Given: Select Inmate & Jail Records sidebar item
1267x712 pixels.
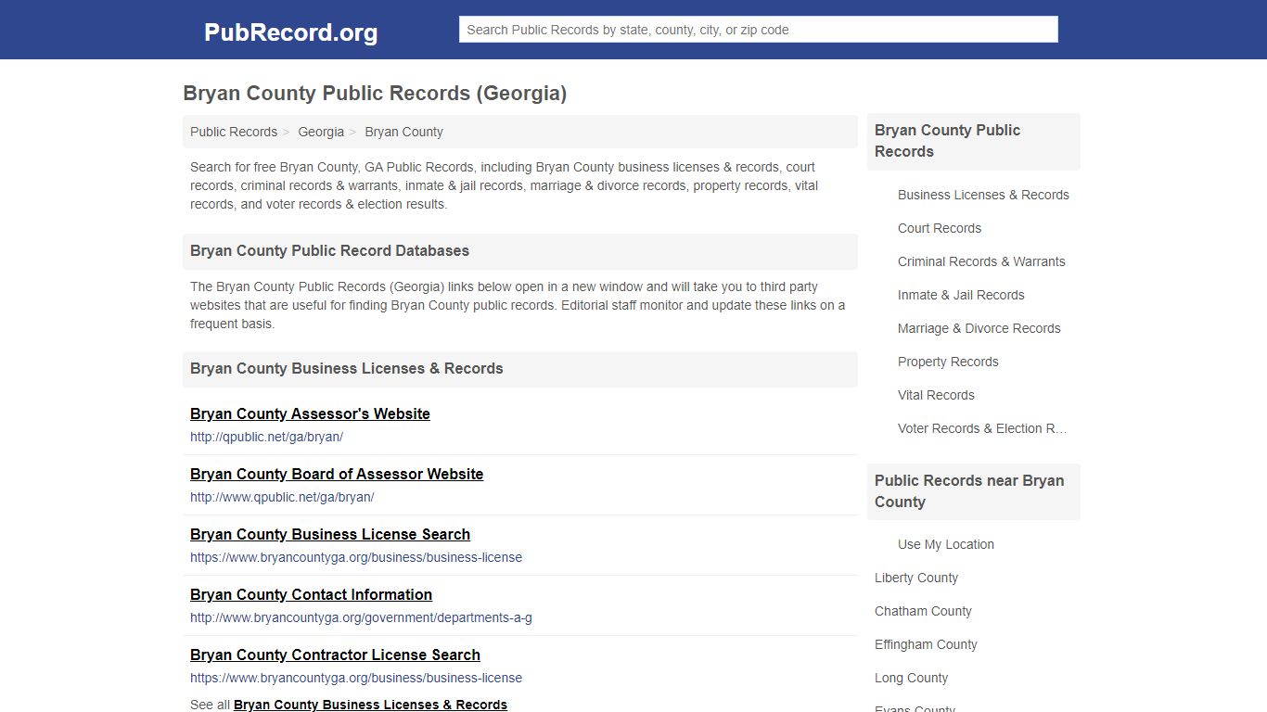Looking at the screenshot, I should pyautogui.click(x=961, y=295).
